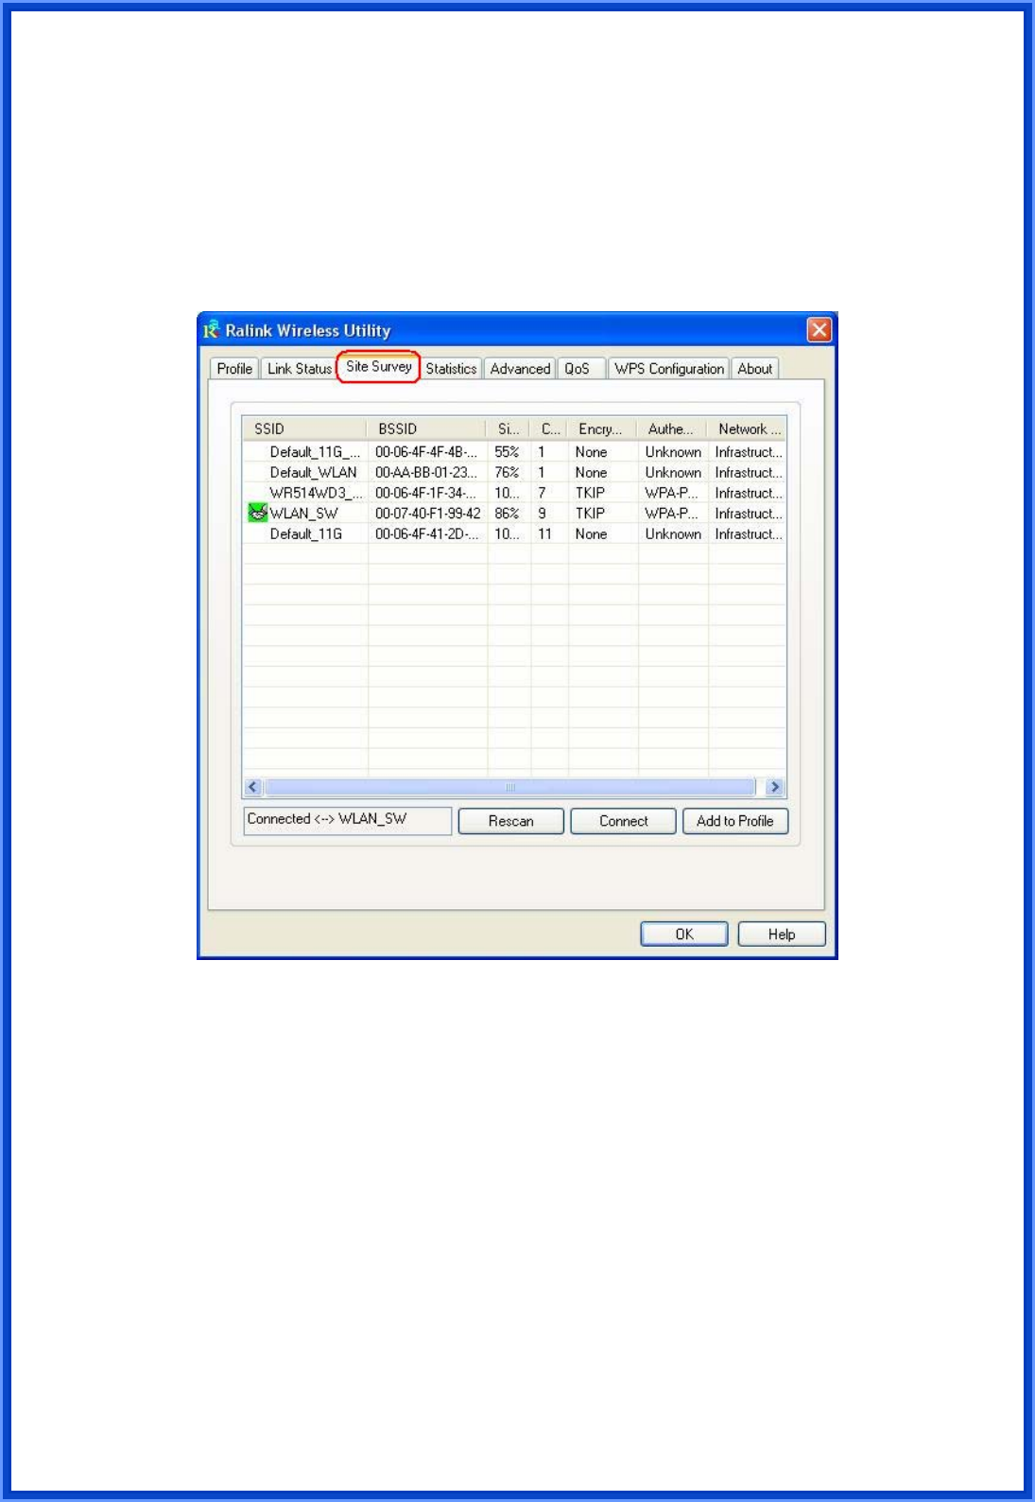Select the Default_11G network on channel 11

pyautogui.click(x=514, y=534)
